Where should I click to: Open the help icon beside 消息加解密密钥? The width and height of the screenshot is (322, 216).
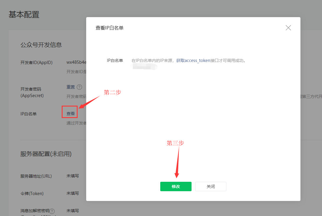coord(52,211)
